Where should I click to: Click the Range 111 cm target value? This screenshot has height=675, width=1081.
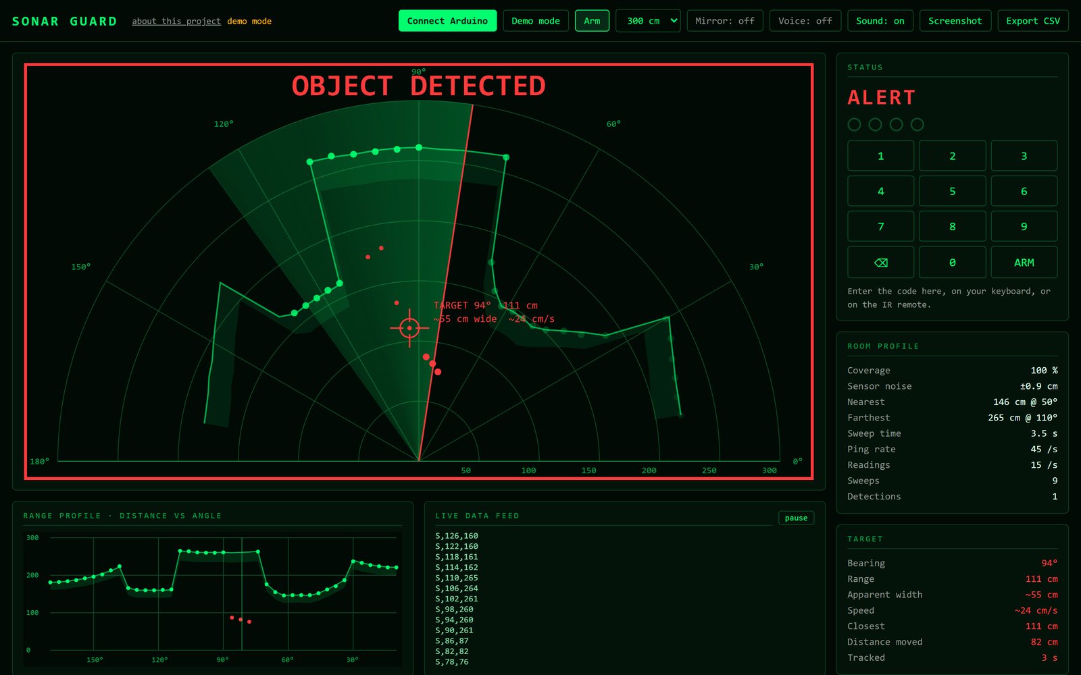[x=1041, y=579]
